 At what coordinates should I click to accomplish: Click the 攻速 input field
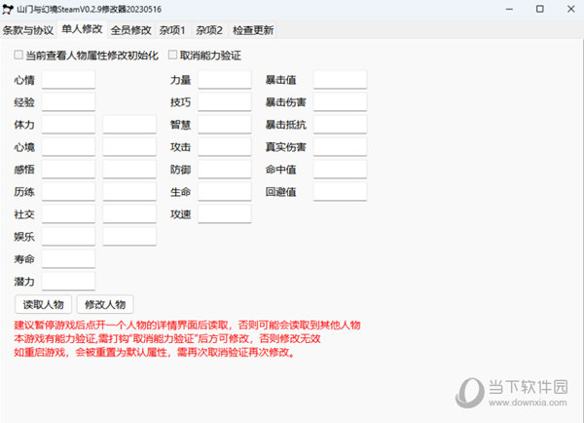225,213
